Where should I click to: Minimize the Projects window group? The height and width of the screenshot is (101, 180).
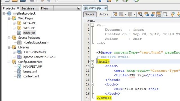coord(79,8)
